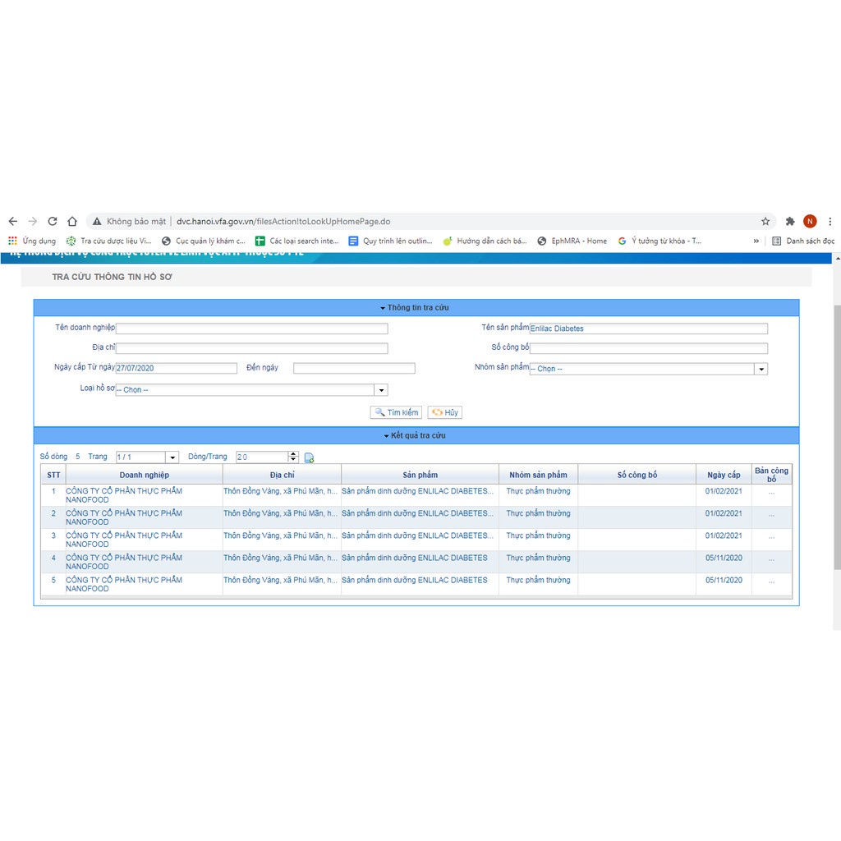Click the 'Đến ngày' date field
Screen dimensions: 841x841
pyautogui.click(x=354, y=368)
